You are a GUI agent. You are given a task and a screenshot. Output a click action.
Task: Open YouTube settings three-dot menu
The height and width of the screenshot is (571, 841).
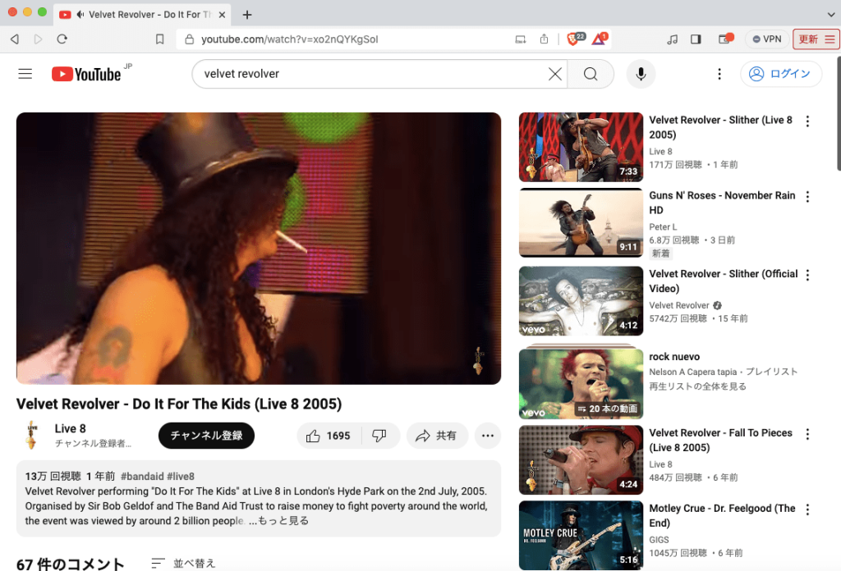pyautogui.click(x=719, y=74)
